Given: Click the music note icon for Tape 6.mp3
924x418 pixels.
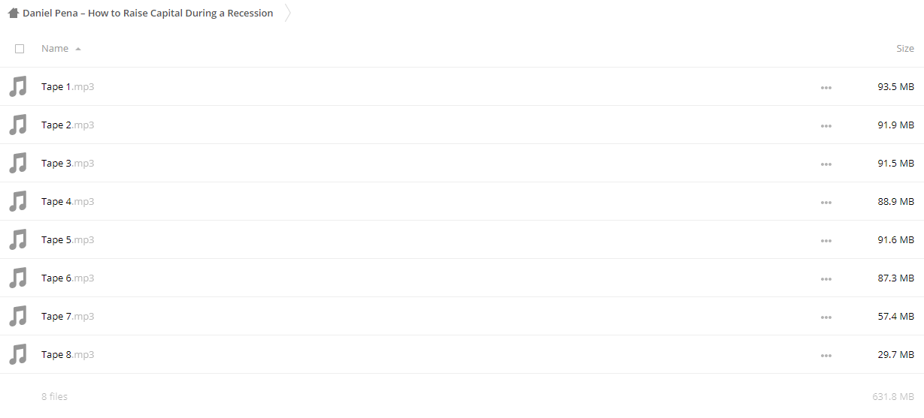Looking at the screenshot, I should coord(18,278).
